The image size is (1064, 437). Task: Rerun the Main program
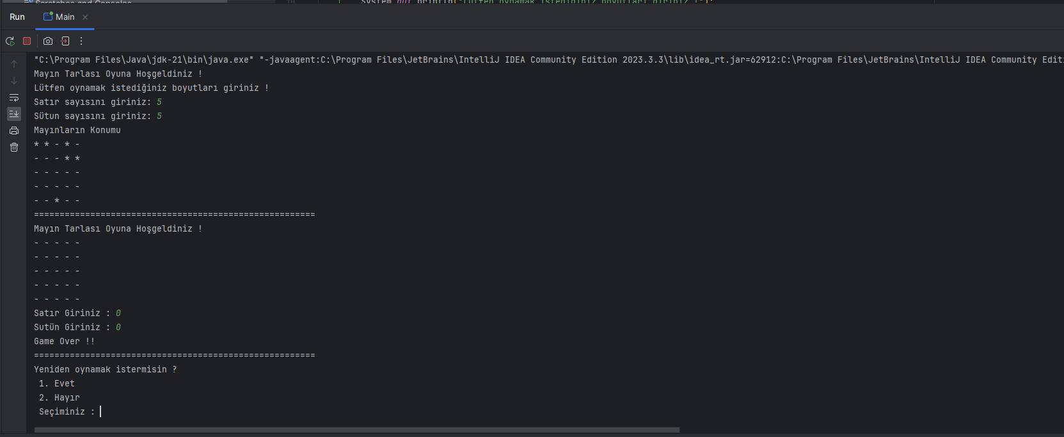point(10,41)
